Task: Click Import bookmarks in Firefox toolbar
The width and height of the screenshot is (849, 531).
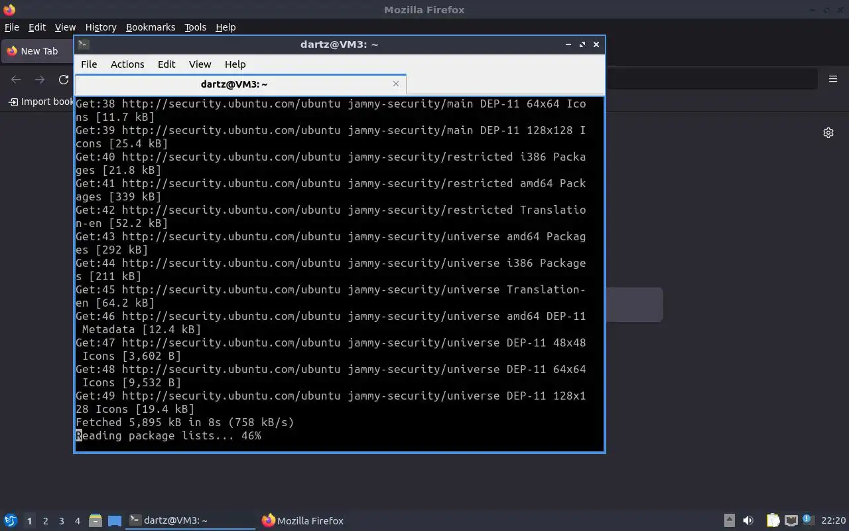Action: [40, 102]
